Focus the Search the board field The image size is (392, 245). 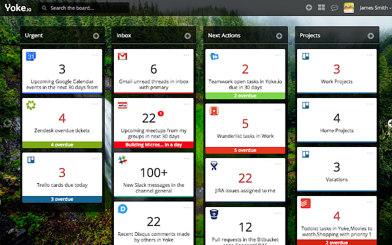tap(84, 8)
